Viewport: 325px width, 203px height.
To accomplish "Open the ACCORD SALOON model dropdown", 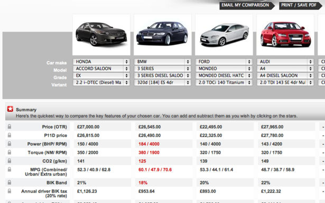I will coord(101,69).
